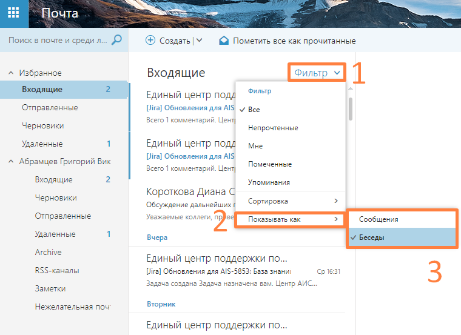Open the Показывать как submenu

click(x=290, y=219)
